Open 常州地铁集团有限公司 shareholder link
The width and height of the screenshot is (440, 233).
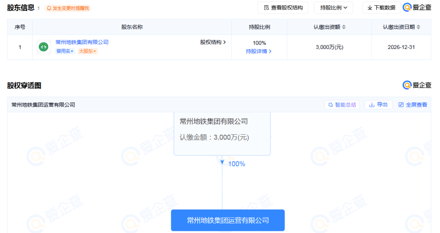pos(82,42)
